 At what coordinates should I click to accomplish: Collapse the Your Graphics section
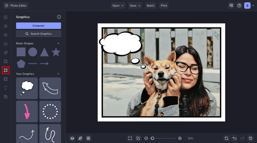click(x=58, y=74)
